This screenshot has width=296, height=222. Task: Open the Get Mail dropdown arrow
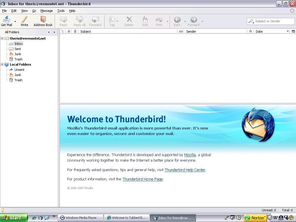15,21
